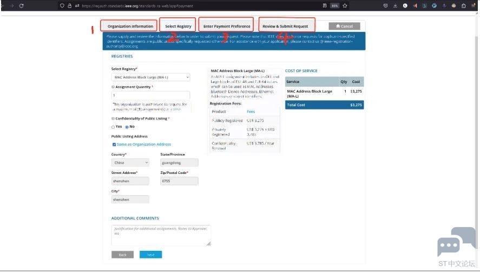480x272 pixels.
Task: Click help icon beside Confidentiality of Public Listing
Action: (113, 118)
